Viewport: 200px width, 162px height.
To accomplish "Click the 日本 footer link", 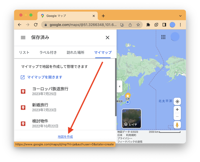I will pos(120,135).
